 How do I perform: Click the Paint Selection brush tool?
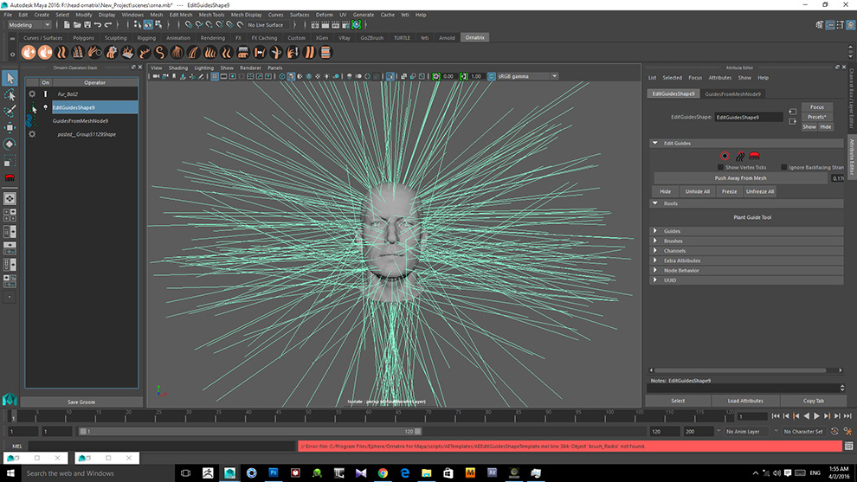click(x=10, y=112)
